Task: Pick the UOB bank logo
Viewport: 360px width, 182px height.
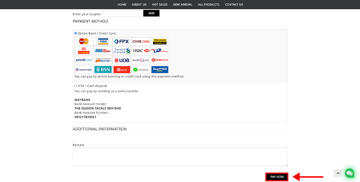Action: (122, 60)
